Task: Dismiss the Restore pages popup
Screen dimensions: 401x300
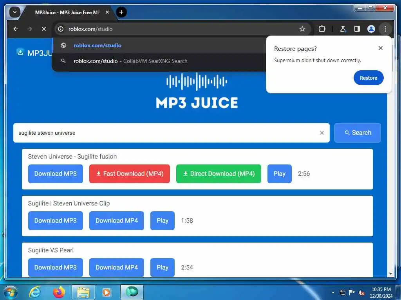Action: point(381,48)
